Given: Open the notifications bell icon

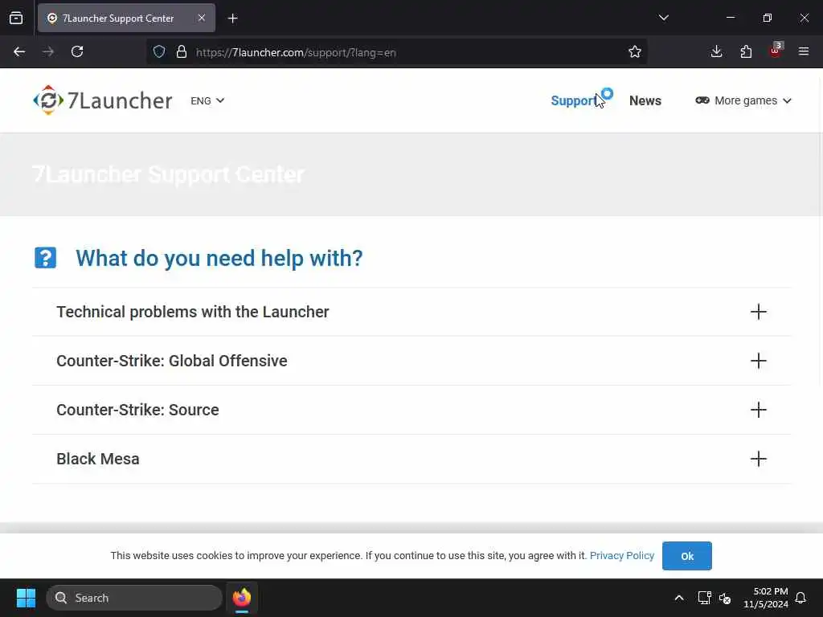Looking at the screenshot, I should pos(800,598).
